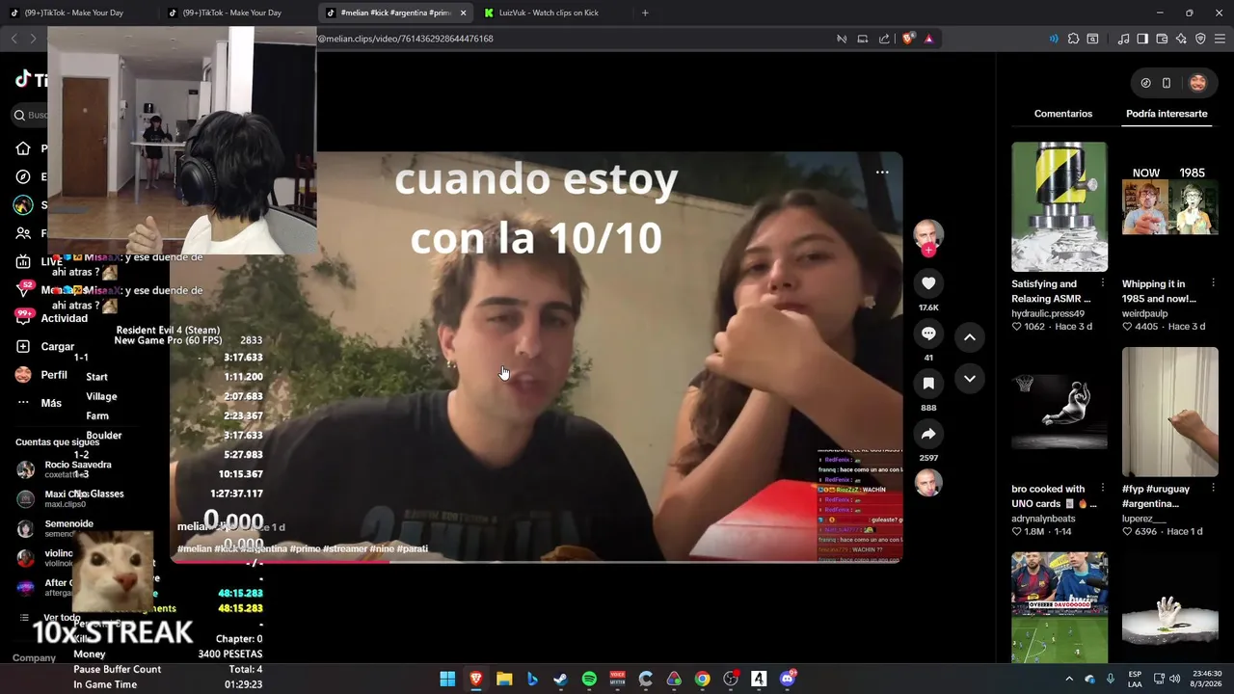Open options for Satisfying and Relaxing ASMR video

pyautogui.click(x=1103, y=283)
